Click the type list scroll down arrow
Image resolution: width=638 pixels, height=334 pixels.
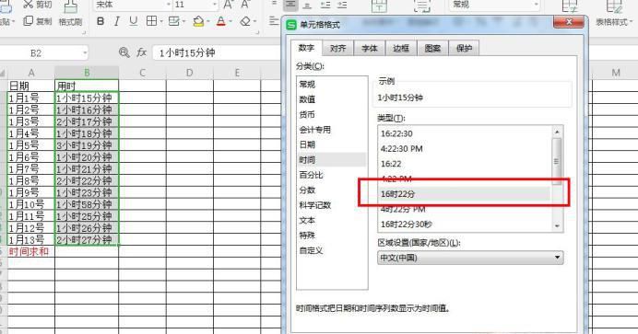click(x=557, y=226)
